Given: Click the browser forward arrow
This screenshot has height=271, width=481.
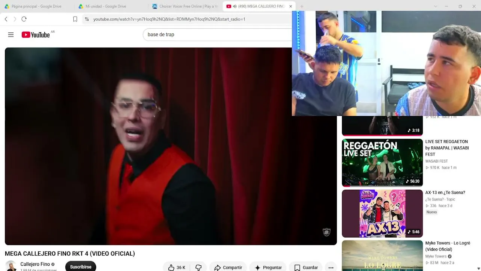Looking at the screenshot, I should tap(15, 19).
